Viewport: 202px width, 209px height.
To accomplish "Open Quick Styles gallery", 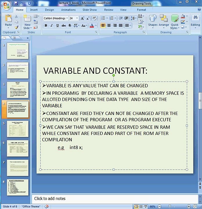I will [174, 22].
